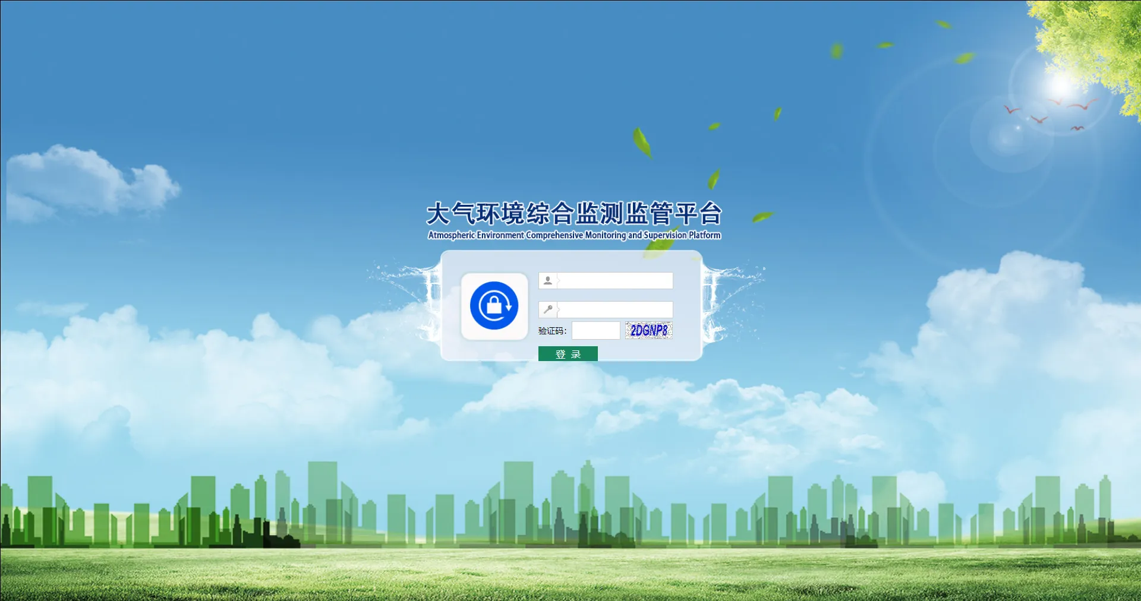Click the large green leaf above title
The image size is (1141, 601).
(x=642, y=143)
